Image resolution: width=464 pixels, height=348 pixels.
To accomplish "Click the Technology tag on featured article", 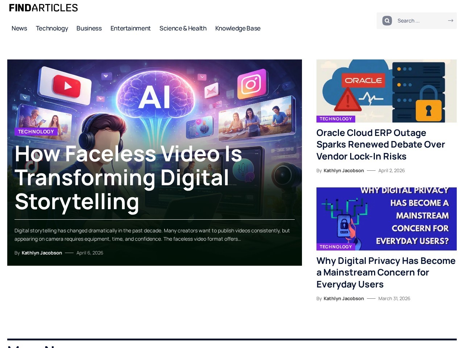I will pyautogui.click(x=36, y=132).
